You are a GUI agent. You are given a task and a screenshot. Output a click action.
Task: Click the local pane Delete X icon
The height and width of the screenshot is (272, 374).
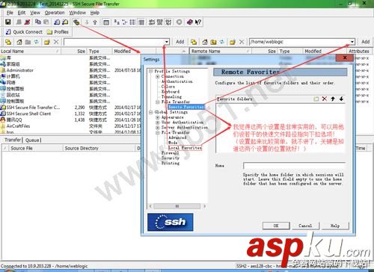56,42
